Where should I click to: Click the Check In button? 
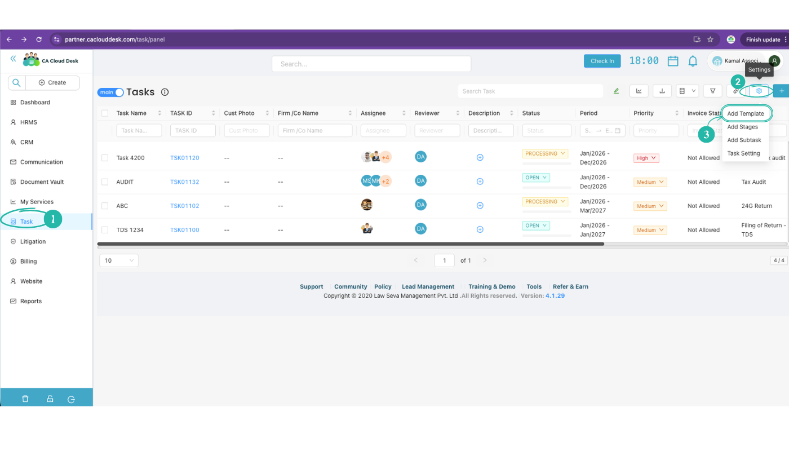point(602,60)
